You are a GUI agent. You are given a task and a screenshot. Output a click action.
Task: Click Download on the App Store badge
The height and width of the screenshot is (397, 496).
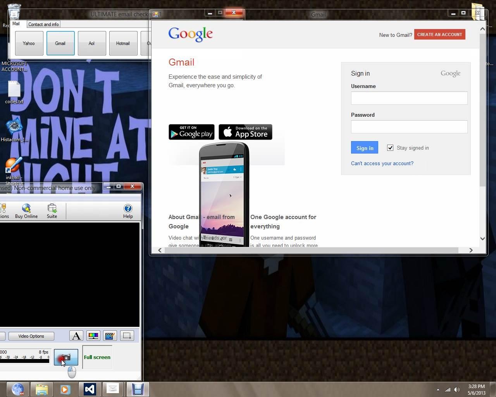(245, 132)
